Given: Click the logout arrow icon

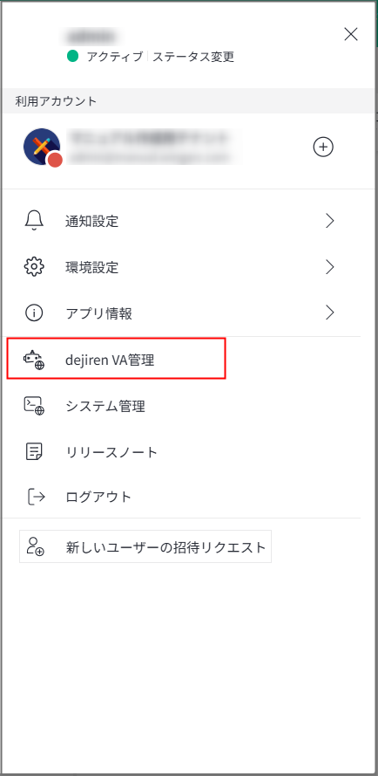Looking at the screenshot, I should pos(36,497).
